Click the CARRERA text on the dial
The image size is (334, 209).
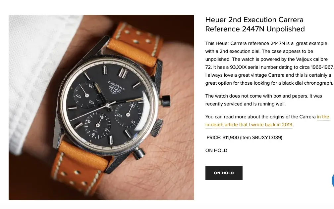tap(116, 85)
